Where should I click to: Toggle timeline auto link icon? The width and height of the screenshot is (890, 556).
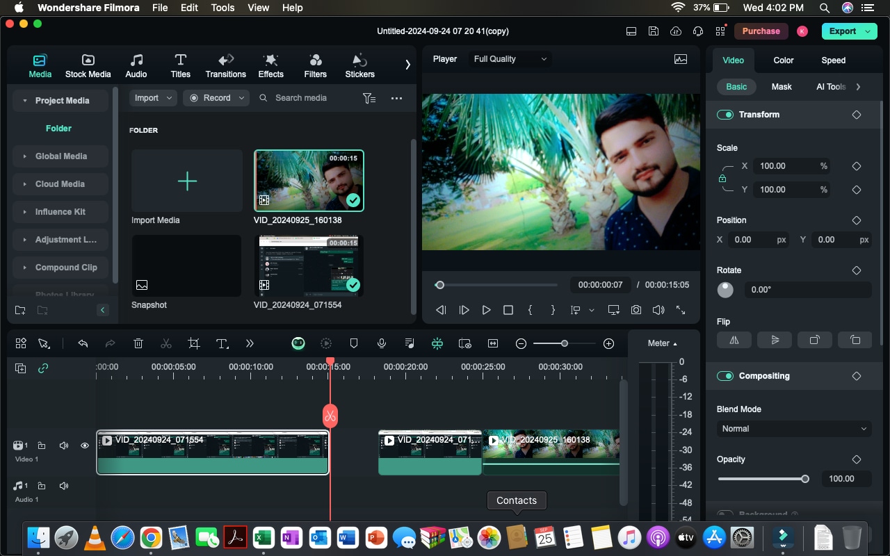click(x=43, y=368)
